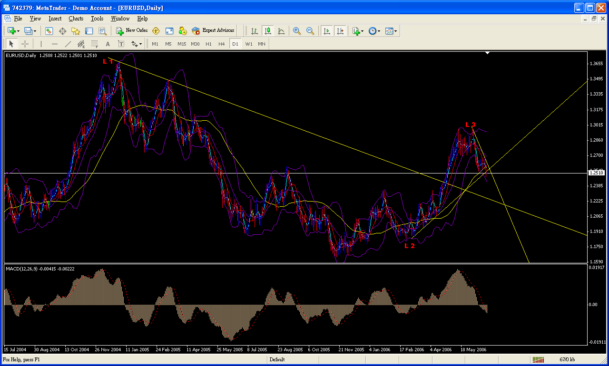The width and height of the screenshot is (609, 366).
Task: Draw a horizontal line tool
Action: pyautogui.click(x=55, y=44)
